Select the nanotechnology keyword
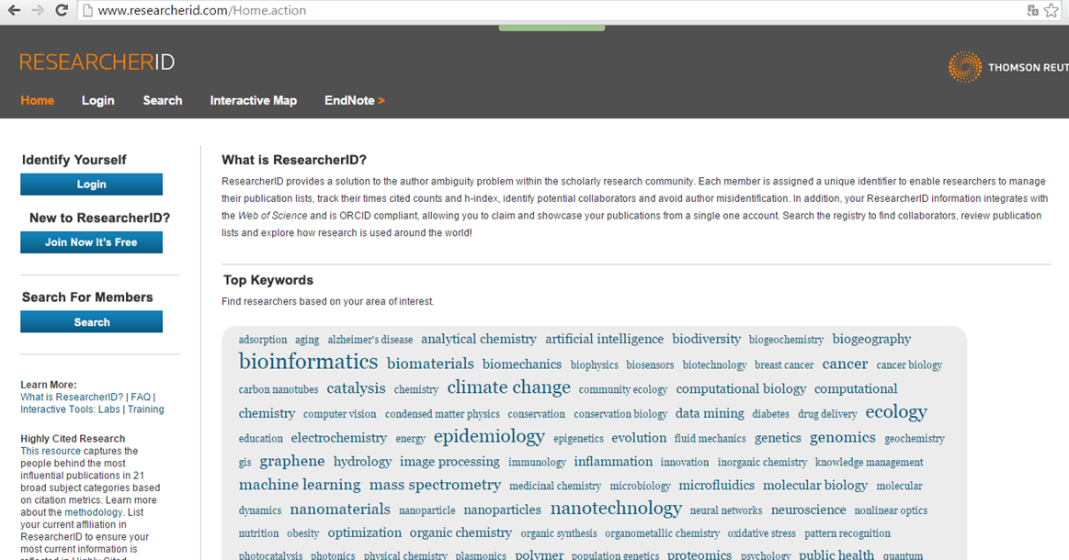1069x560 pixels. click(x=616, y=509)
